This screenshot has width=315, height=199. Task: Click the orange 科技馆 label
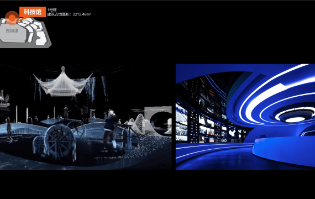pos(33,12)
